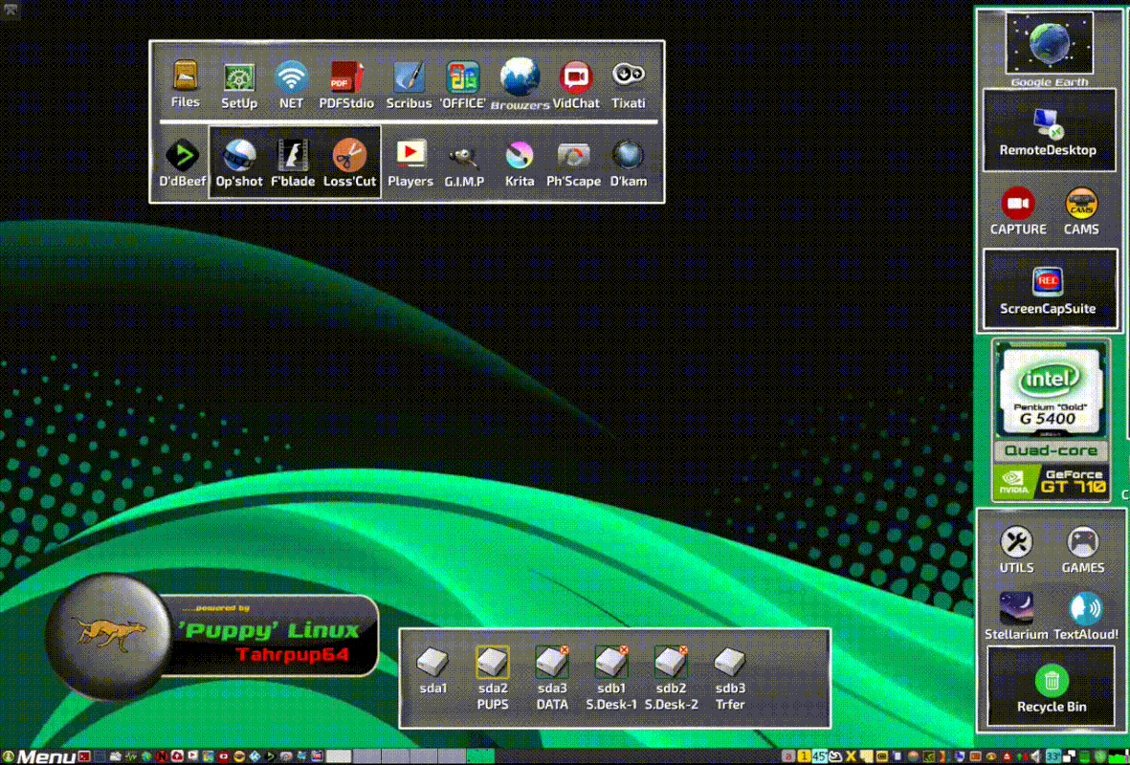
Task: Open the UTILS tools icon
Action: click(1017, 541)
